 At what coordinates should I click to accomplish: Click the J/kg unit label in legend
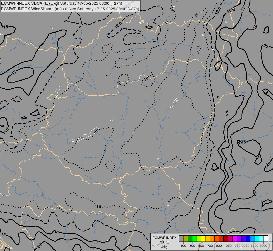pyautogui.click(x=164, y=247)
